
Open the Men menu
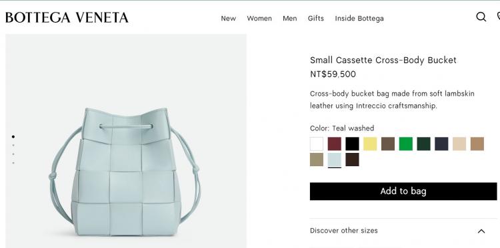click(x=289, y=19)
